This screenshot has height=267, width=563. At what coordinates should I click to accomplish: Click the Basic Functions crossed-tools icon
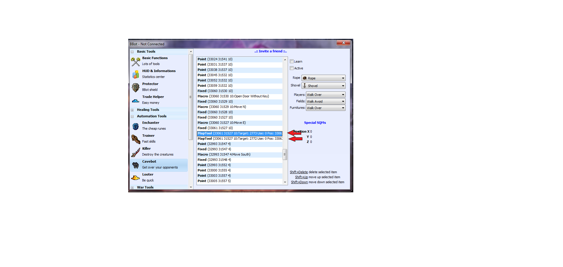(136, 61)
